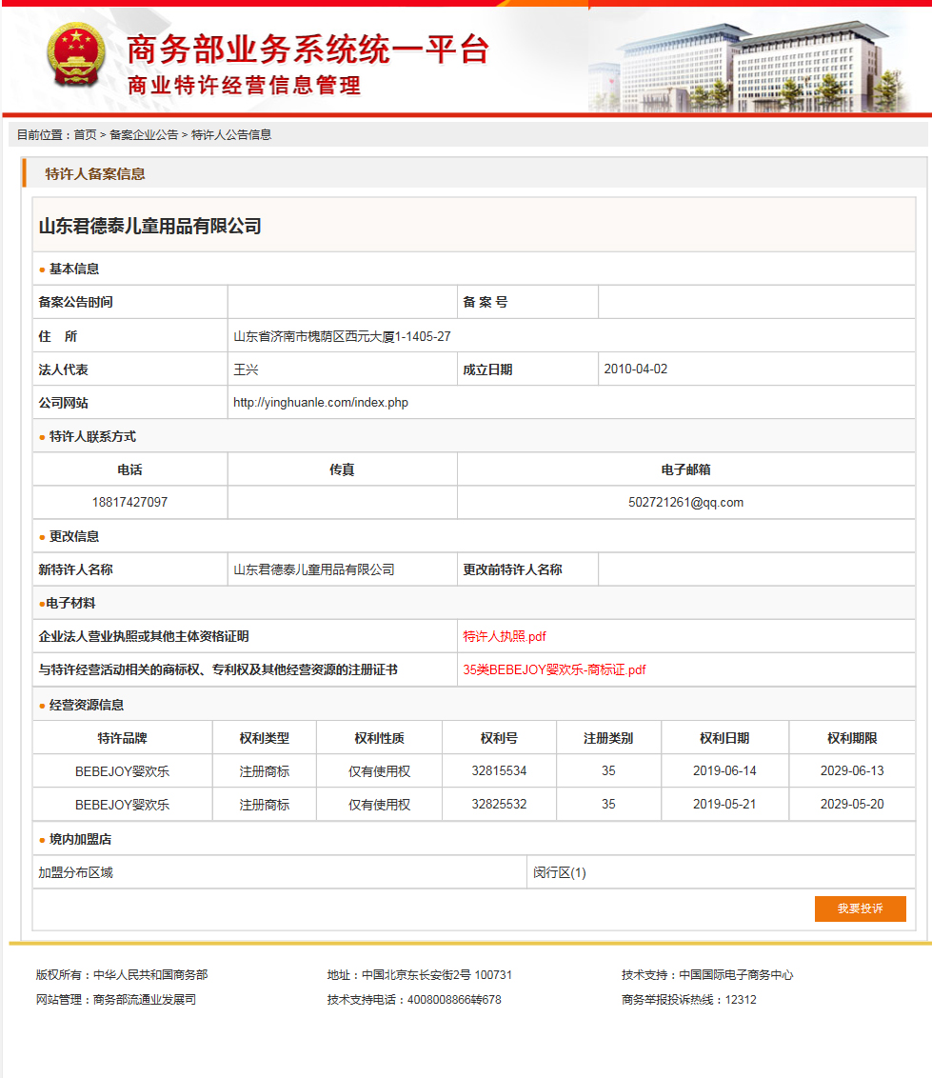Click 特许人公告信息 breadcrumb text
Viewport: 932px width, 1078px height.
click(231, 135)
